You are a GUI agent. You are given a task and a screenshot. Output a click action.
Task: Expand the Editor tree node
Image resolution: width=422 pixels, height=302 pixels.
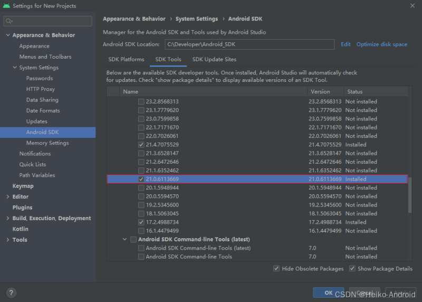click(8, 196)
